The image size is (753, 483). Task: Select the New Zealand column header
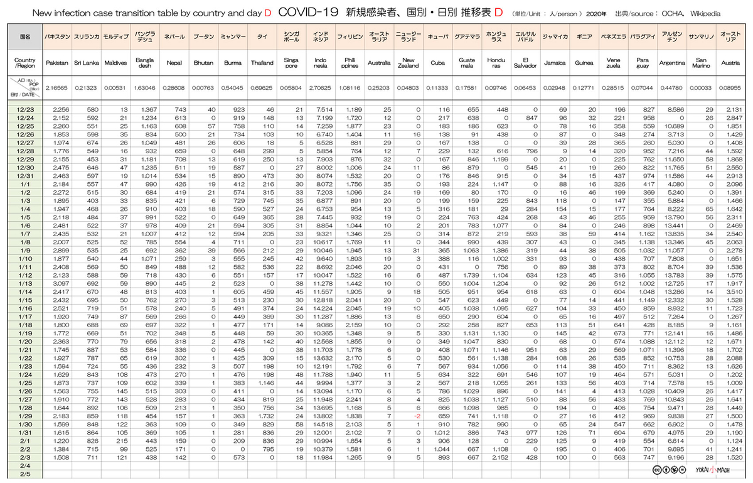[x=408, y=63]
